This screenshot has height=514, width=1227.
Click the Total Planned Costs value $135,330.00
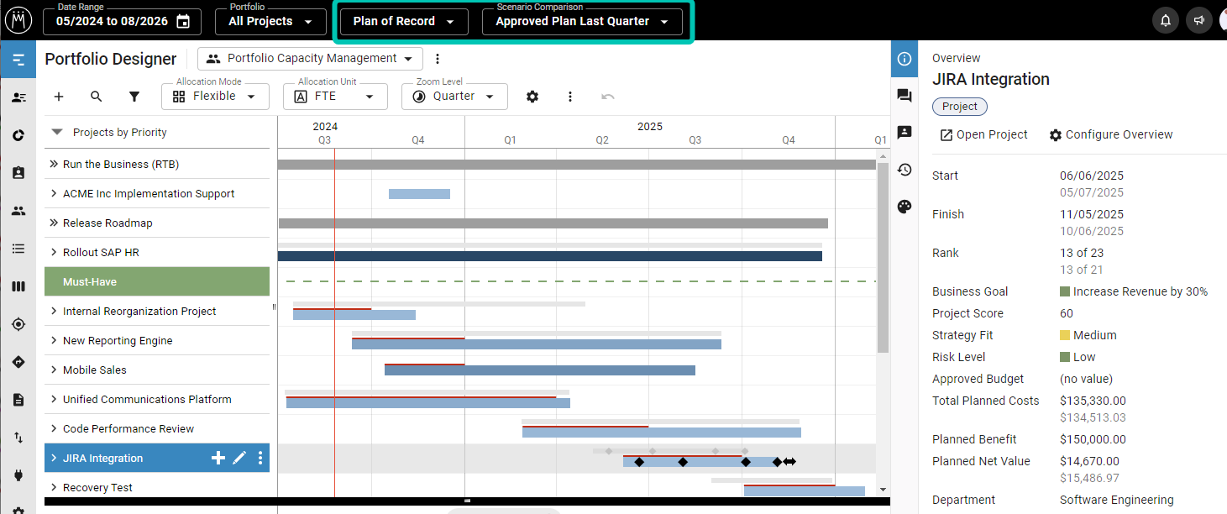[x=1093, y=401]
